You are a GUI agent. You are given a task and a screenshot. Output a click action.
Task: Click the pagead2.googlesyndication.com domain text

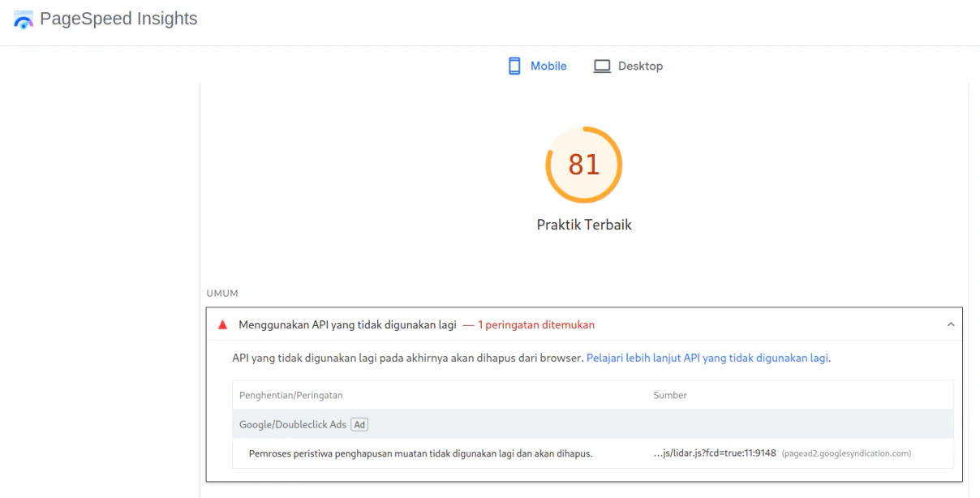[x=846, y=453]
